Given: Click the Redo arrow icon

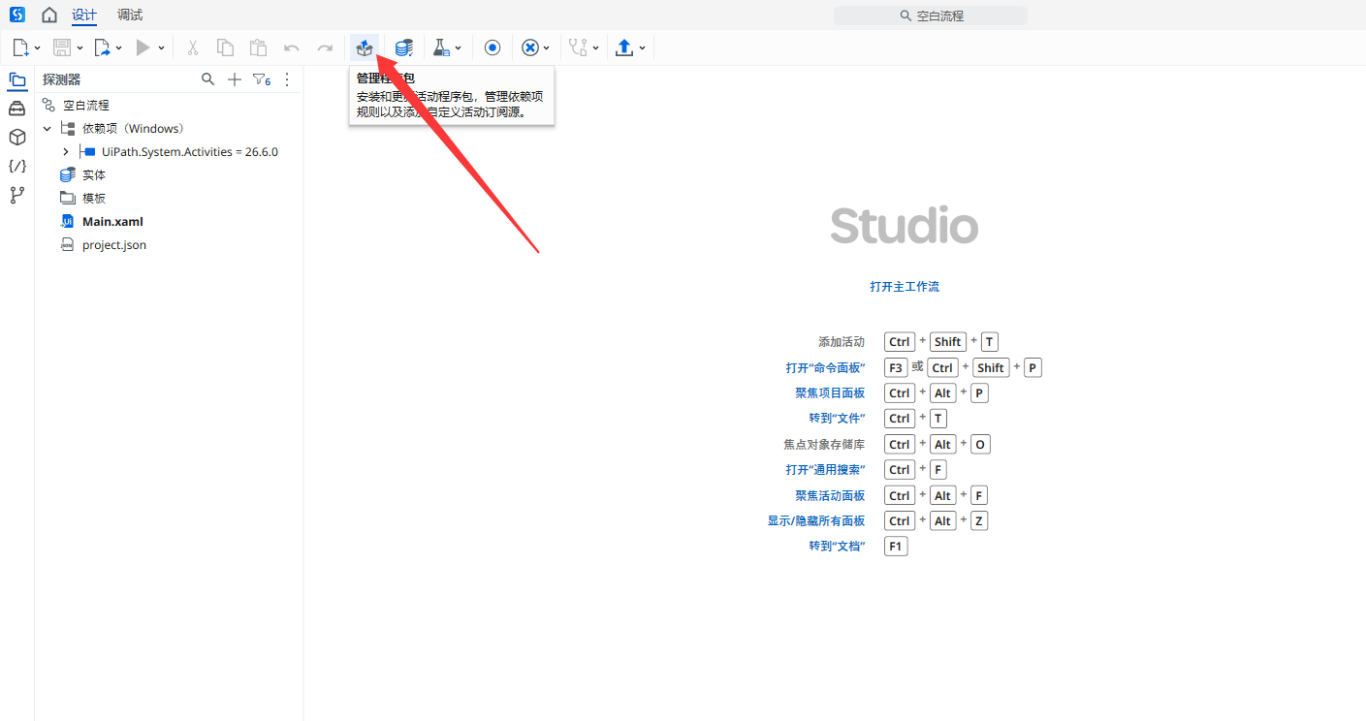Looking at the screenshot, I should click(325, 47).
